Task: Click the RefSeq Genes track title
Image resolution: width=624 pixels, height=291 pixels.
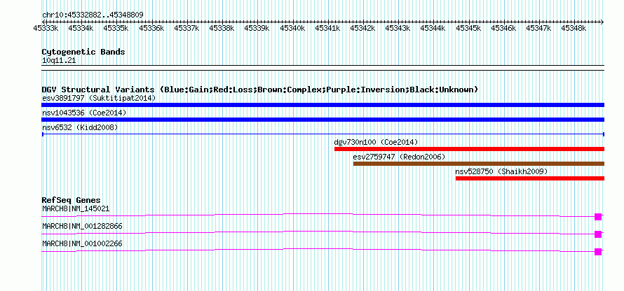Action: [x=71, y=200]
